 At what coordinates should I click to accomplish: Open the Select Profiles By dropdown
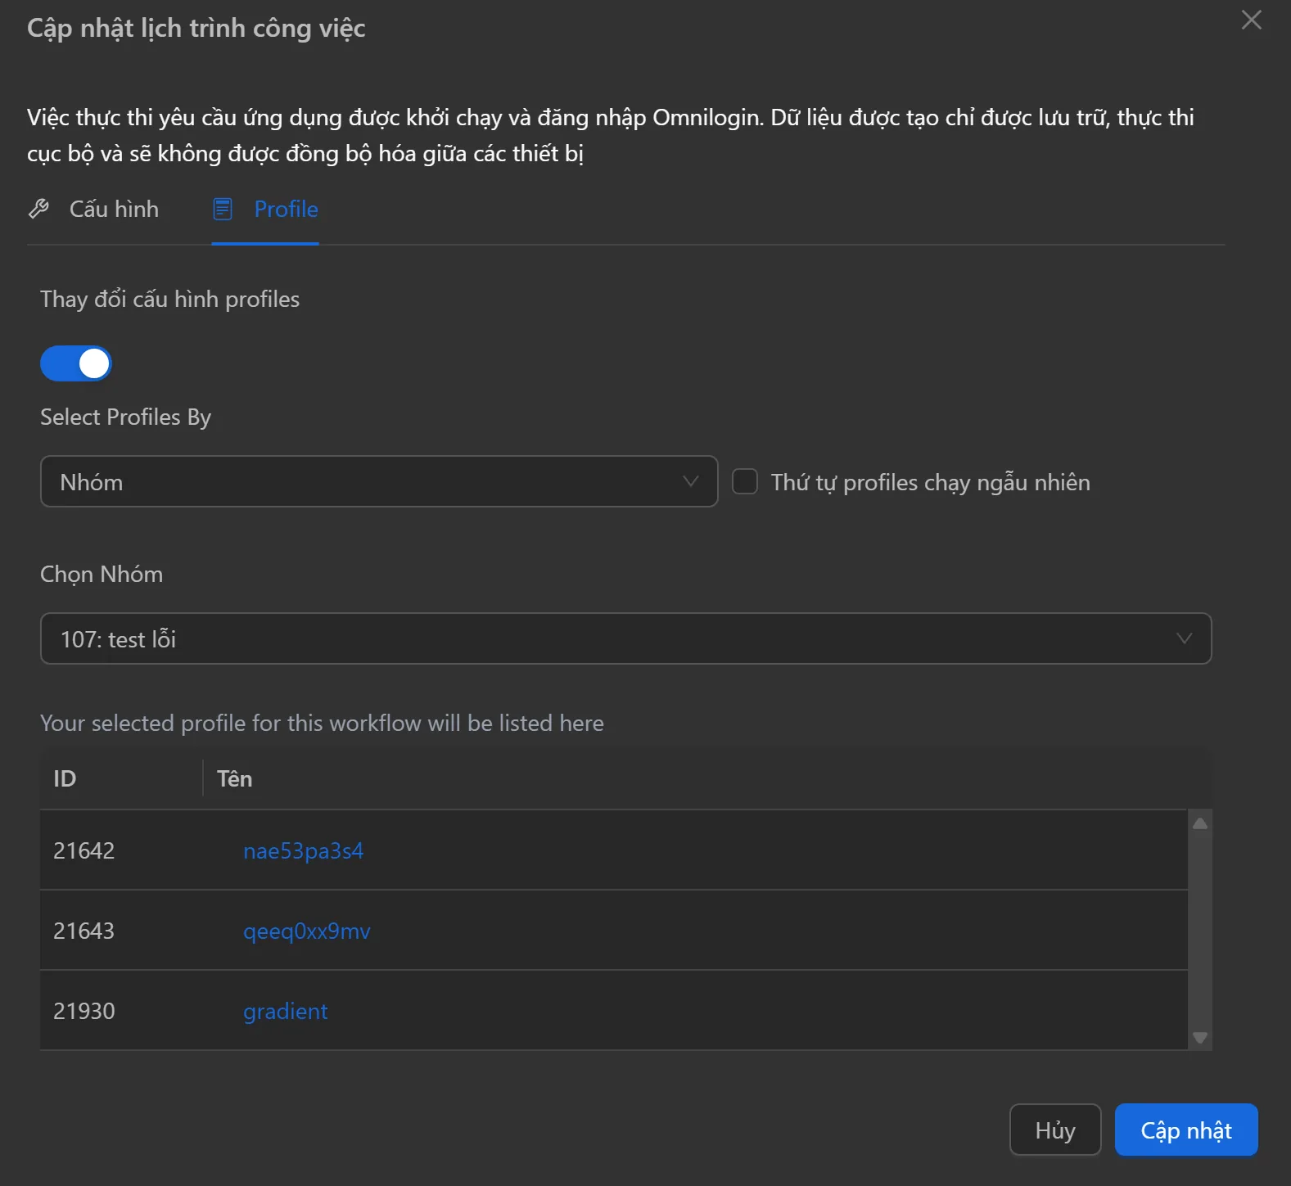coord(378,481)
